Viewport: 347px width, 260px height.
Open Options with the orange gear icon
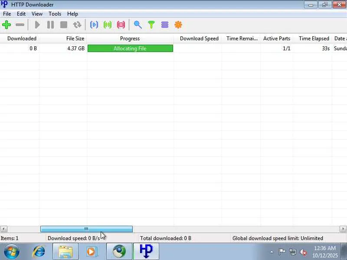pyautogui.click(x=178, y=25)
